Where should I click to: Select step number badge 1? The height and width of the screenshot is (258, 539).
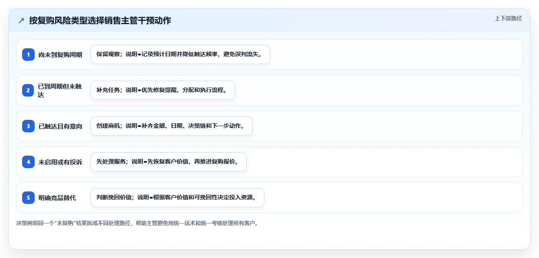(28, 55)
